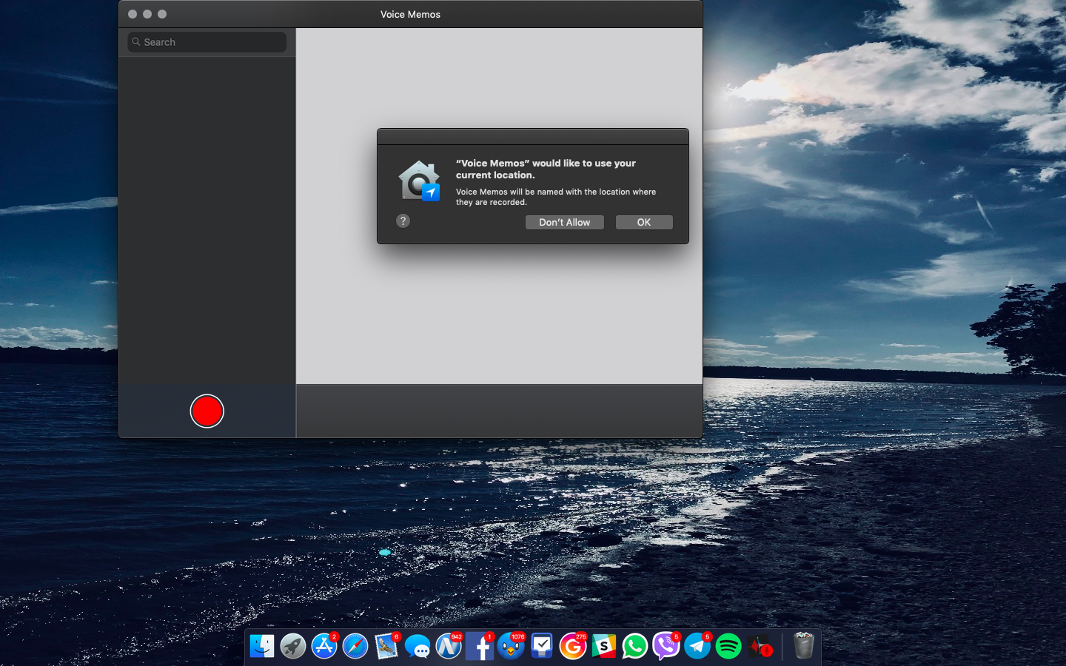
Task: Open Facebook from the Dock
Action: click(x=480, y=647)
